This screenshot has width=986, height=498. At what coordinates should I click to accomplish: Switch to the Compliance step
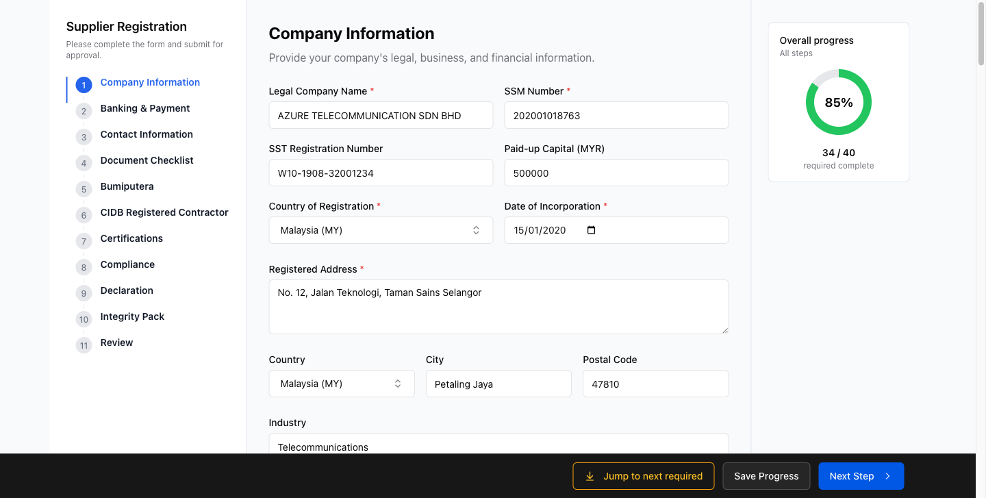[127, 264]
